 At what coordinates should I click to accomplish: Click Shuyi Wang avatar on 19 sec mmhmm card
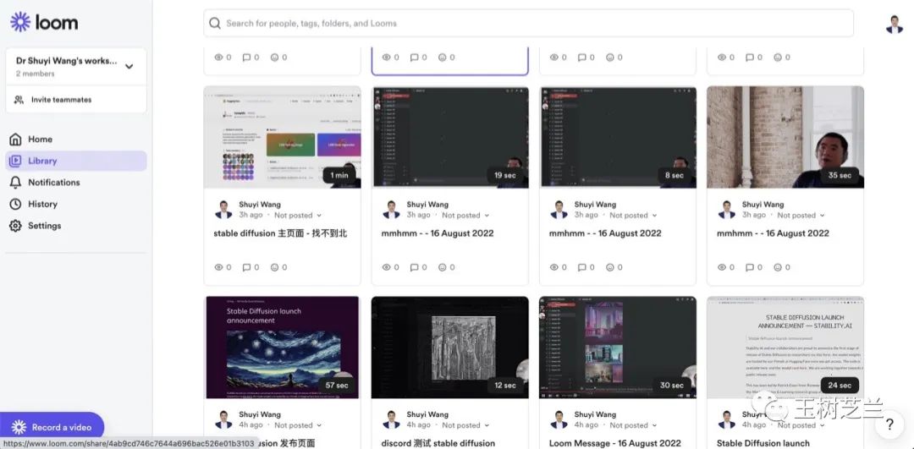click(x=391, y=210)
